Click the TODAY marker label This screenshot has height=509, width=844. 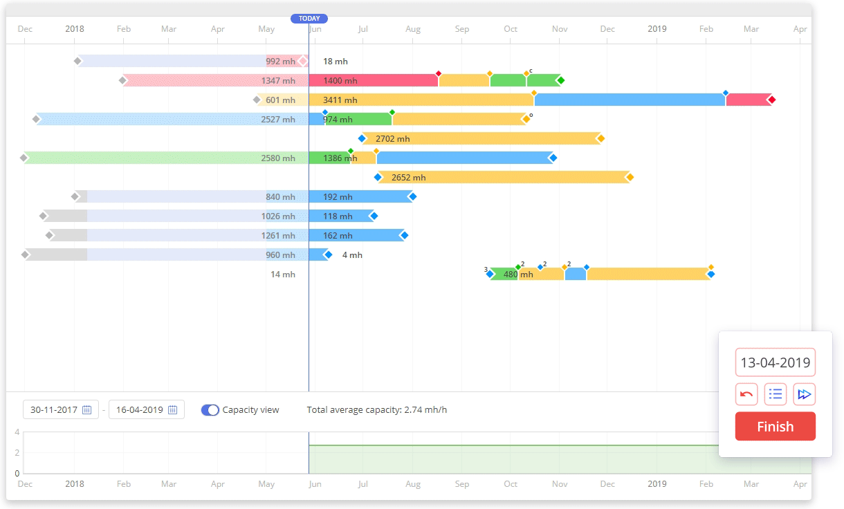tap(309, 19)
